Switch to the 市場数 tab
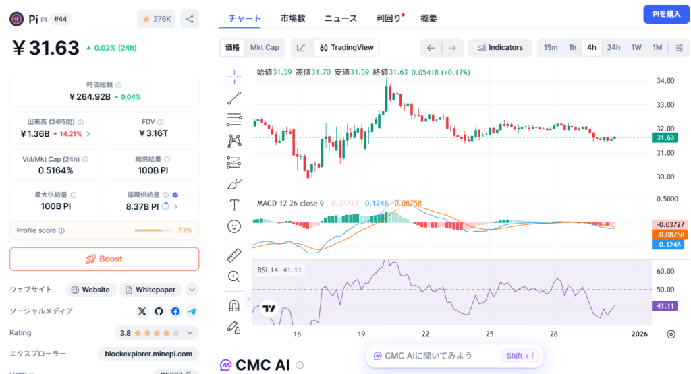 293,18
